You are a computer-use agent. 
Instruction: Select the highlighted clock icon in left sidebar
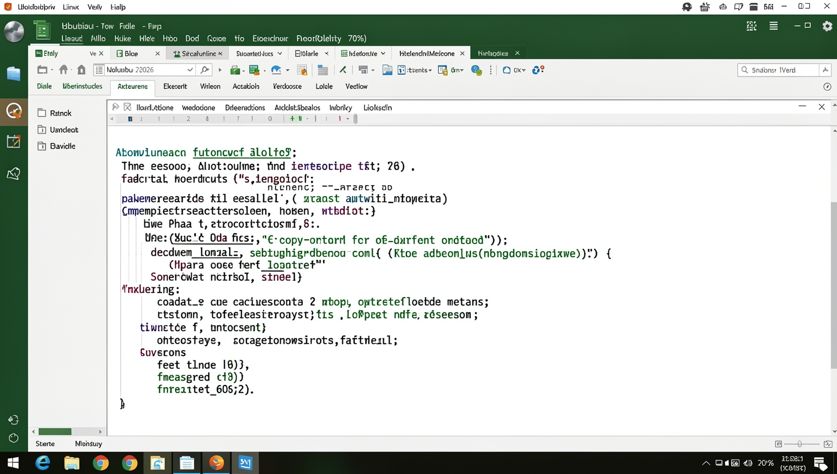click(x=14, y=110)
